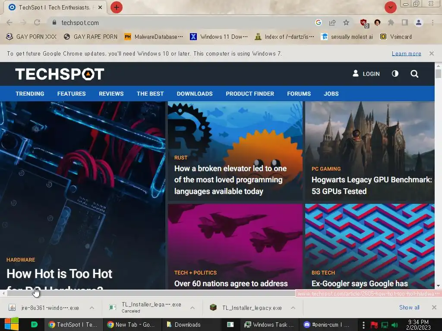Open the FORUMS menu
The width and height of the screenshot is (442, 331).
pos(299,94)
